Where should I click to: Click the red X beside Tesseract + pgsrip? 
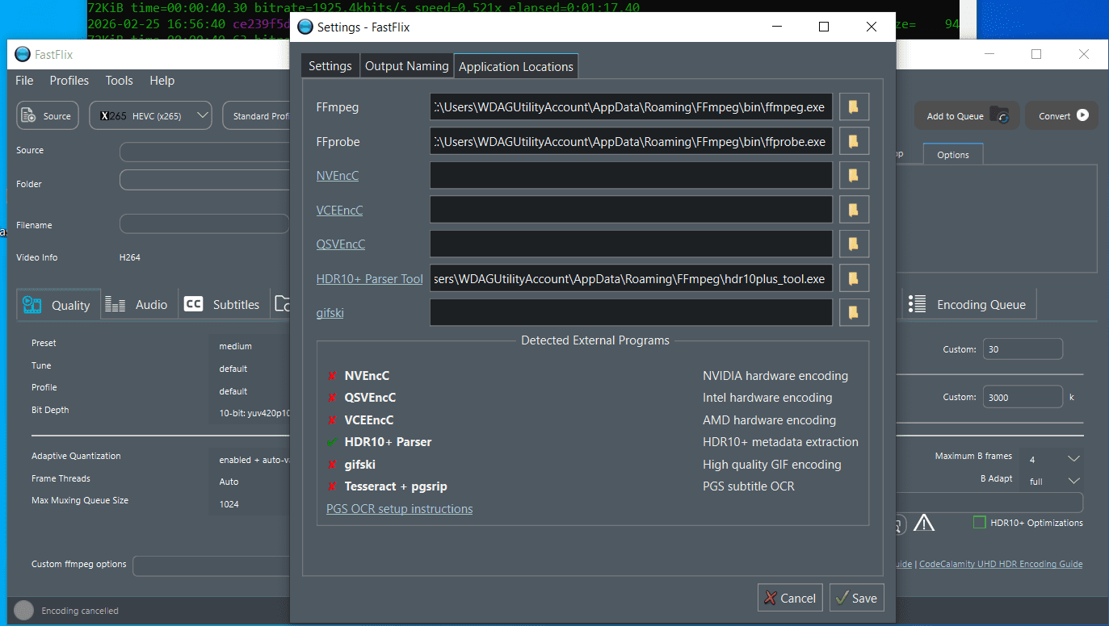click(332, 486)
